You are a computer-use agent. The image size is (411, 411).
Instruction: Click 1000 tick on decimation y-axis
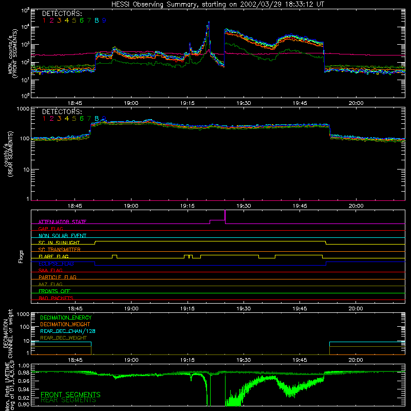[x=23, y=314]
